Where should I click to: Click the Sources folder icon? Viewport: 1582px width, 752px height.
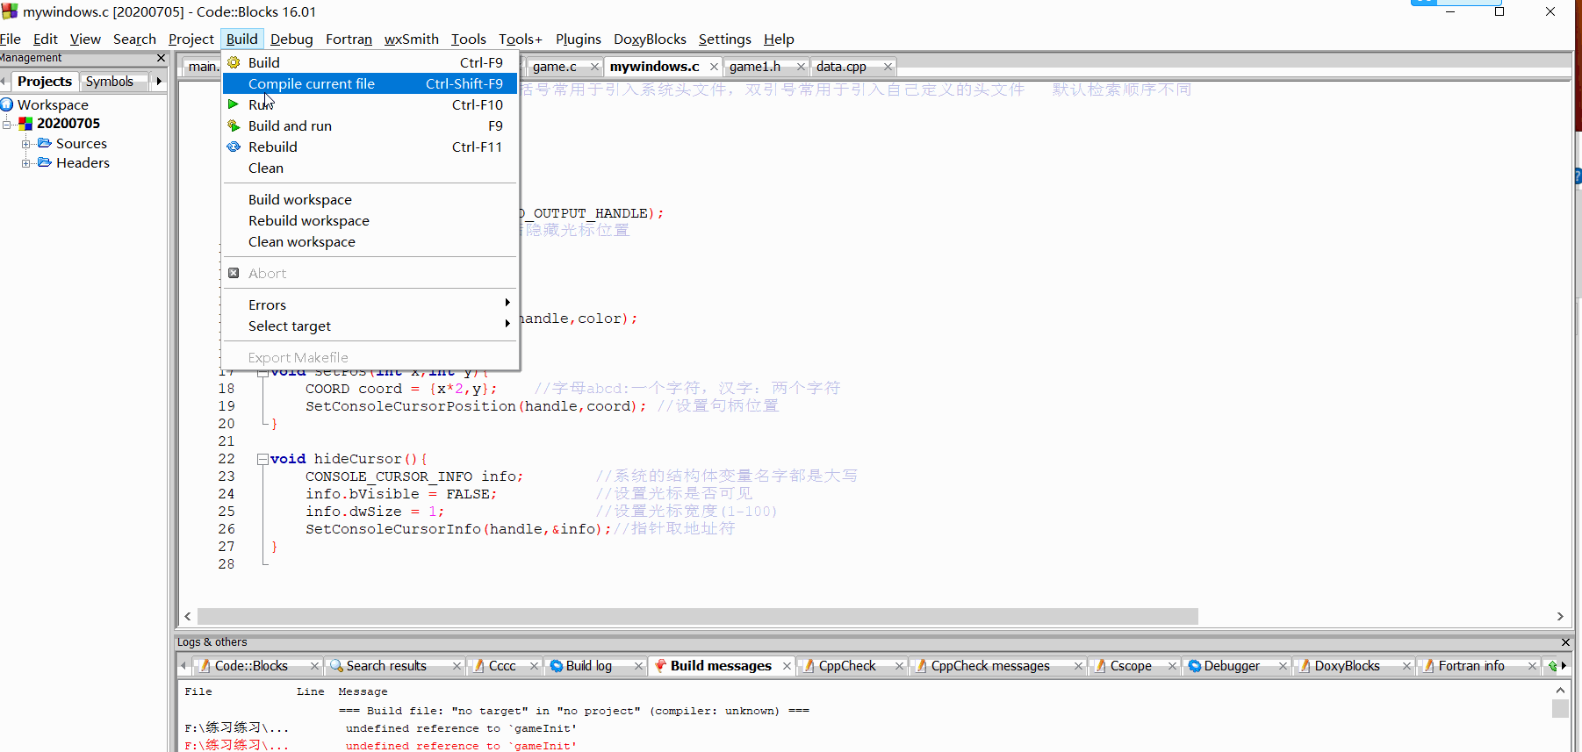coord(45,143)
